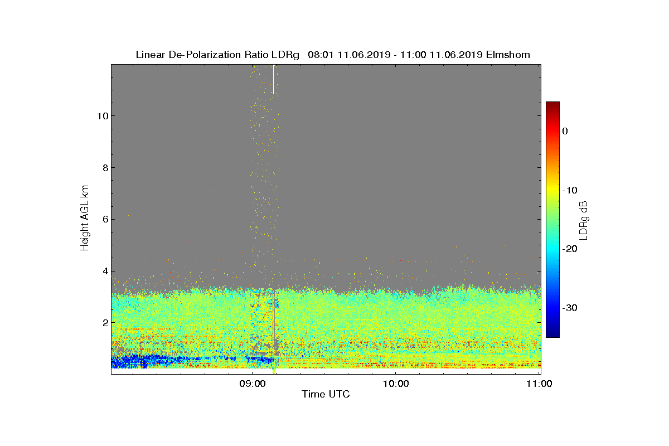Click the 09:00 time tick label

click(x=251, y=384)
